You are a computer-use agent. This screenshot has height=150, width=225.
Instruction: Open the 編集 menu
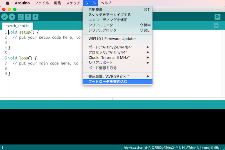coord(57,3)
